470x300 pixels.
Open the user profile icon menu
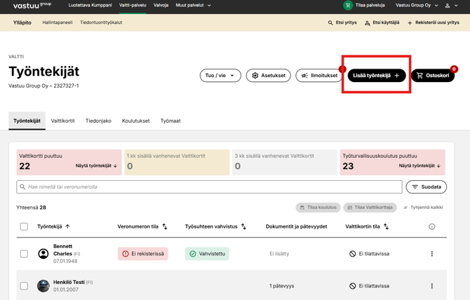(x=448, y=6)
